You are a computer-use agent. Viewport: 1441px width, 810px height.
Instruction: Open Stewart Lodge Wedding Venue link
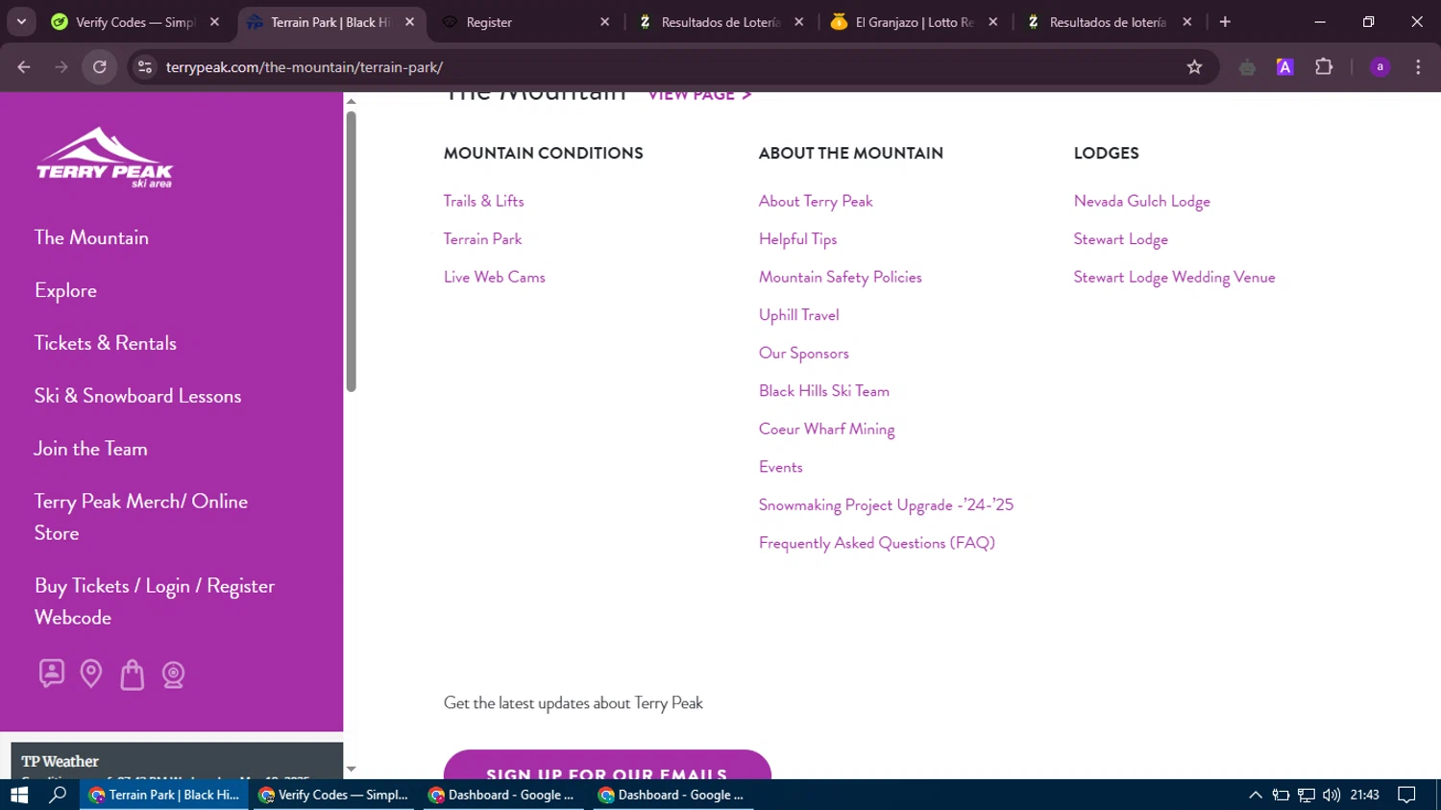[1174, 277]
